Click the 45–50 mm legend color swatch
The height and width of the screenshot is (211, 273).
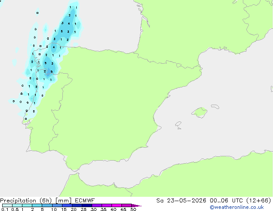(x=127, y=205)
